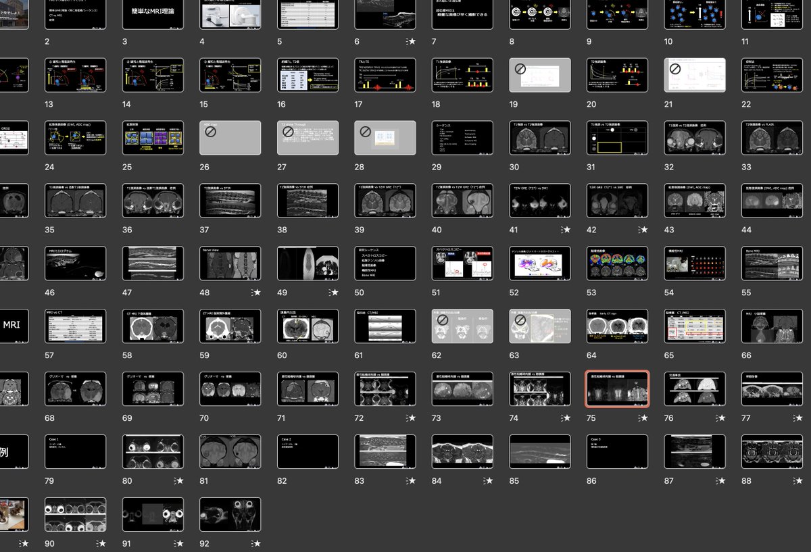Select the Nerve View slide thumbnail
811x552 pixels.
230,264
